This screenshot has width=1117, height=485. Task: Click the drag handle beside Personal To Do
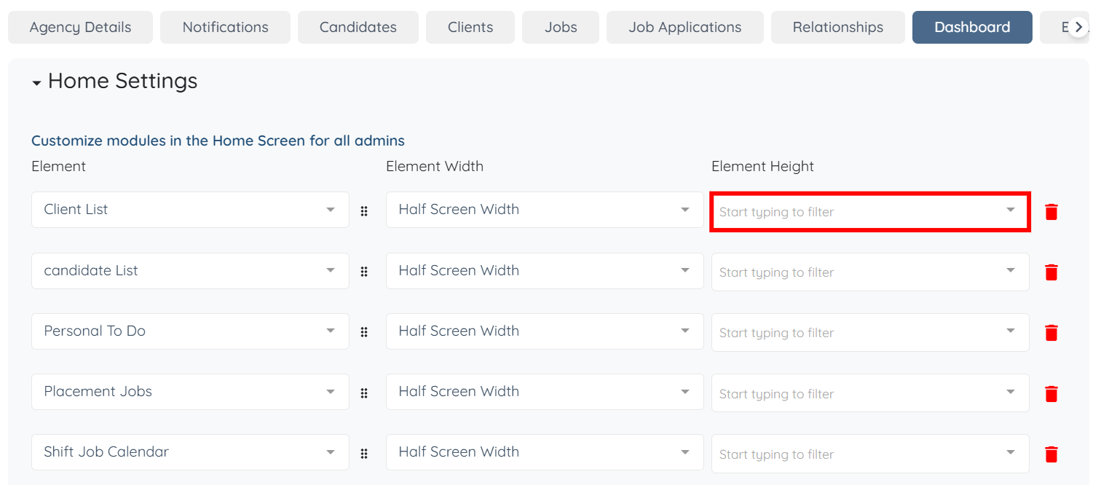pyautogui.click(x=364, y=332)
